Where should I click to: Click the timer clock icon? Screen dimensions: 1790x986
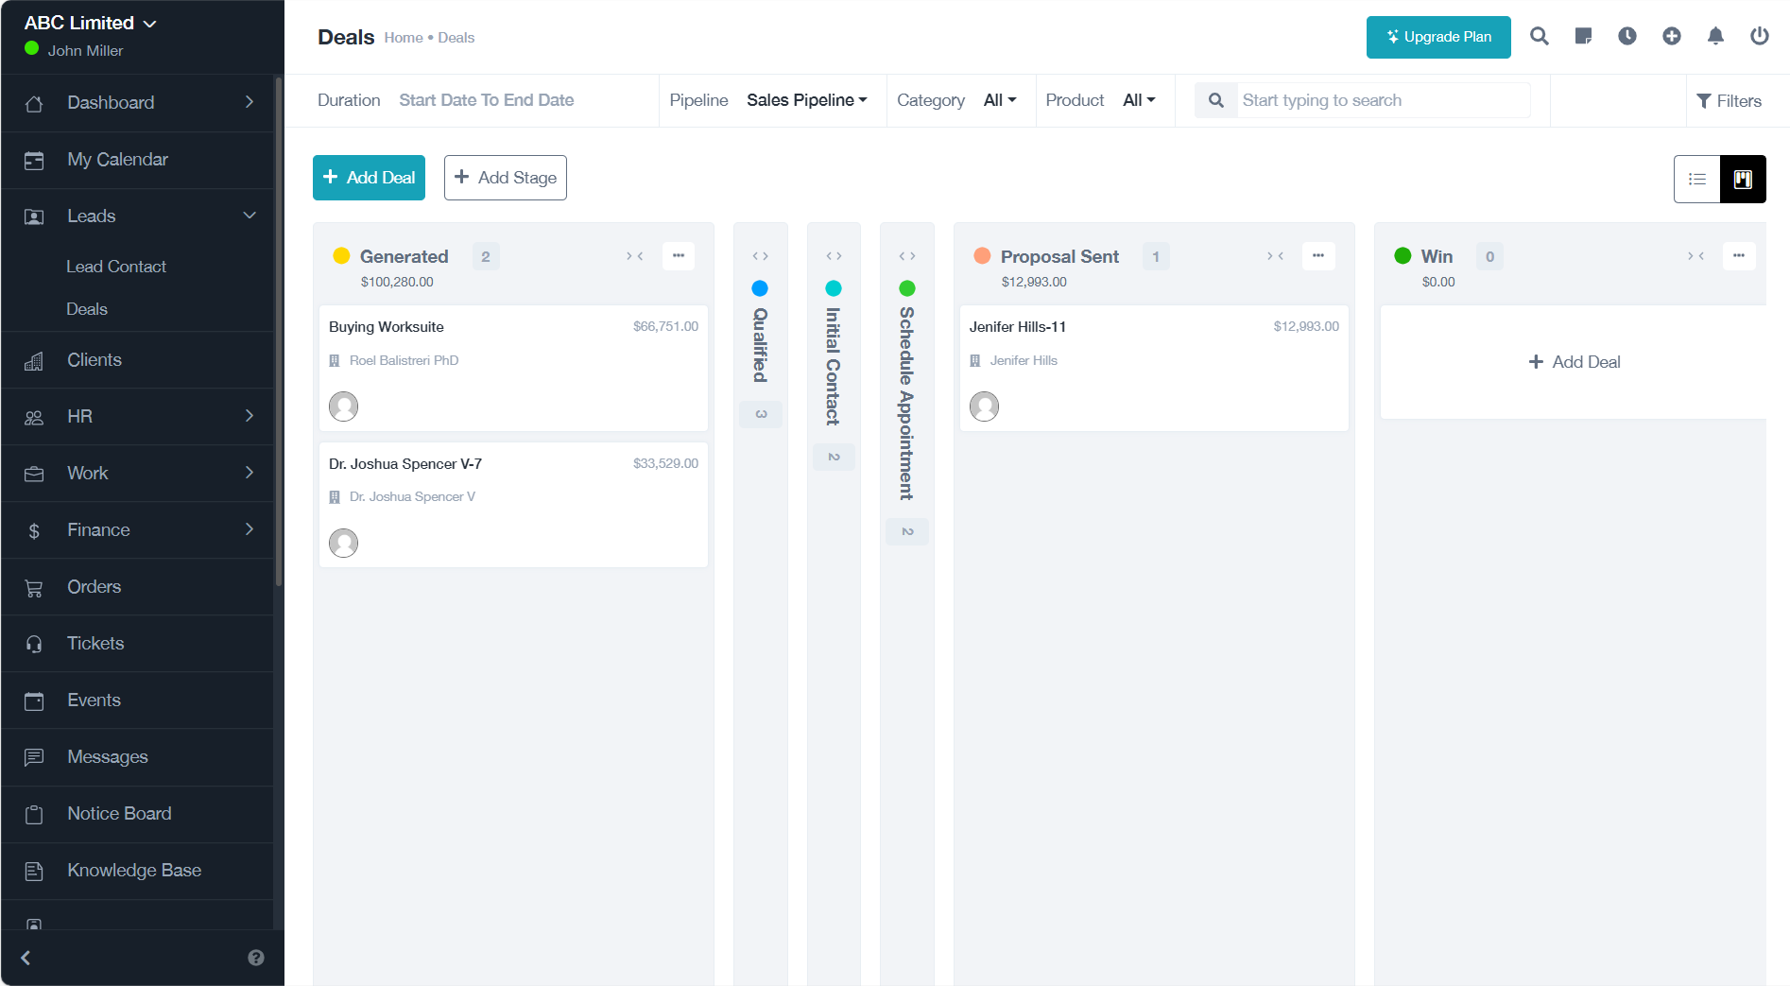1626,37
